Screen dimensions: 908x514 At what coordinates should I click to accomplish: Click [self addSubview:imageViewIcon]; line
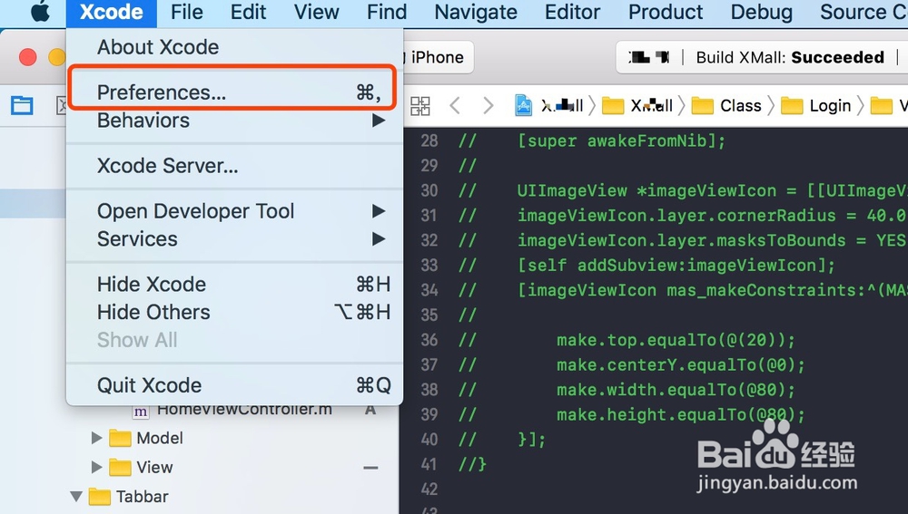pyautogui.click(x=676, y=266)
